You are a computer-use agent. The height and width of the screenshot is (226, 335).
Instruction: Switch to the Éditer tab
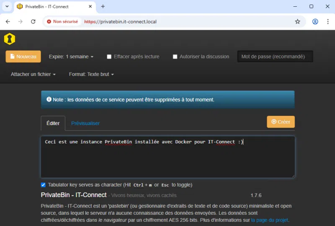click(x=53, y=123)
